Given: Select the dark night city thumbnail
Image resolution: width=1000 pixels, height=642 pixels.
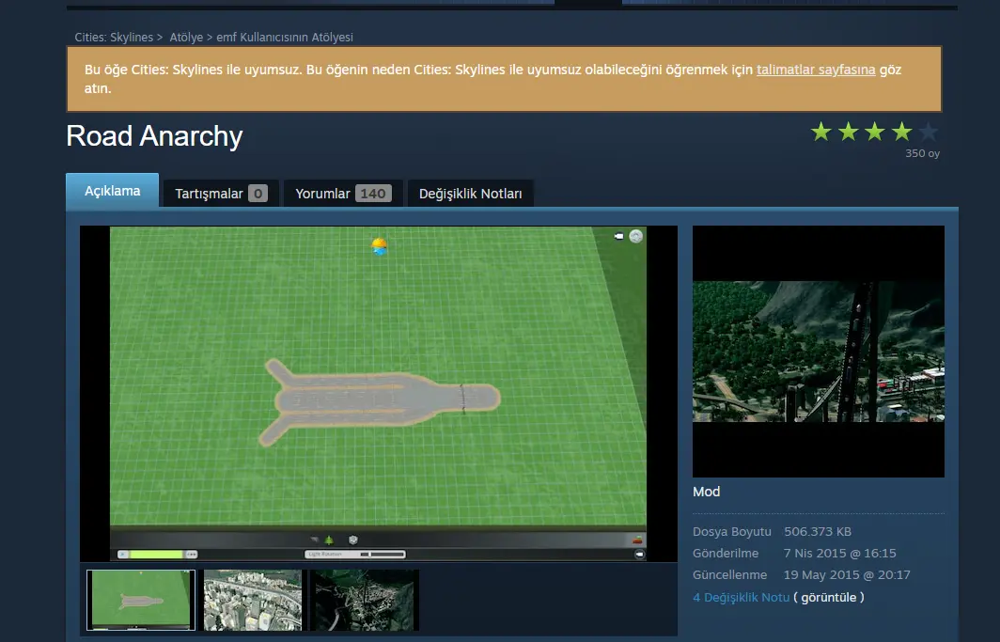Looking at the screenshot, I should (364, 600).
